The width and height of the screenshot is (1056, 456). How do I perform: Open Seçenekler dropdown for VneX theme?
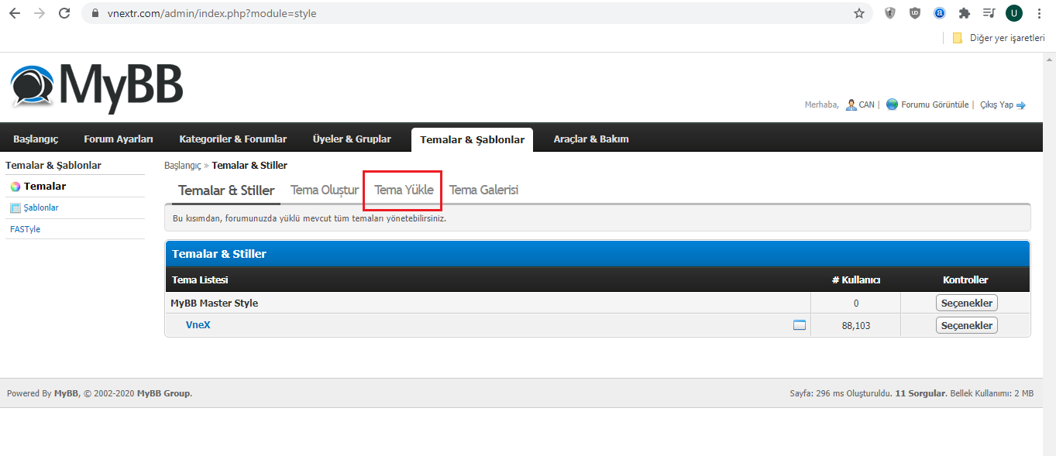point(967,325)
